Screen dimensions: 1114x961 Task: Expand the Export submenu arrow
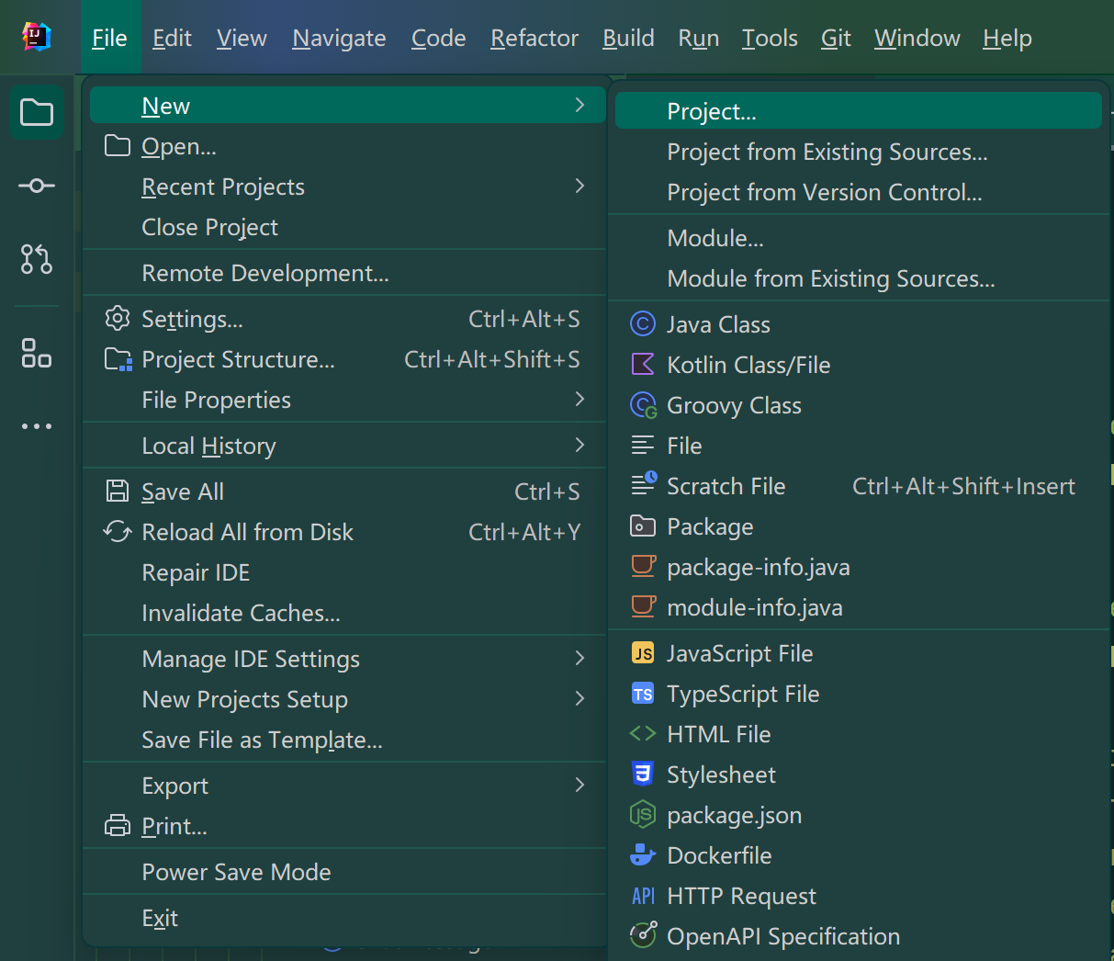(580, 785)
